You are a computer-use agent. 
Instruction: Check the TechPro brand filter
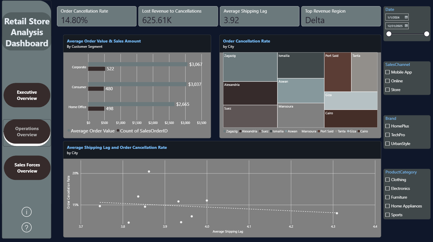click(387, 135)
